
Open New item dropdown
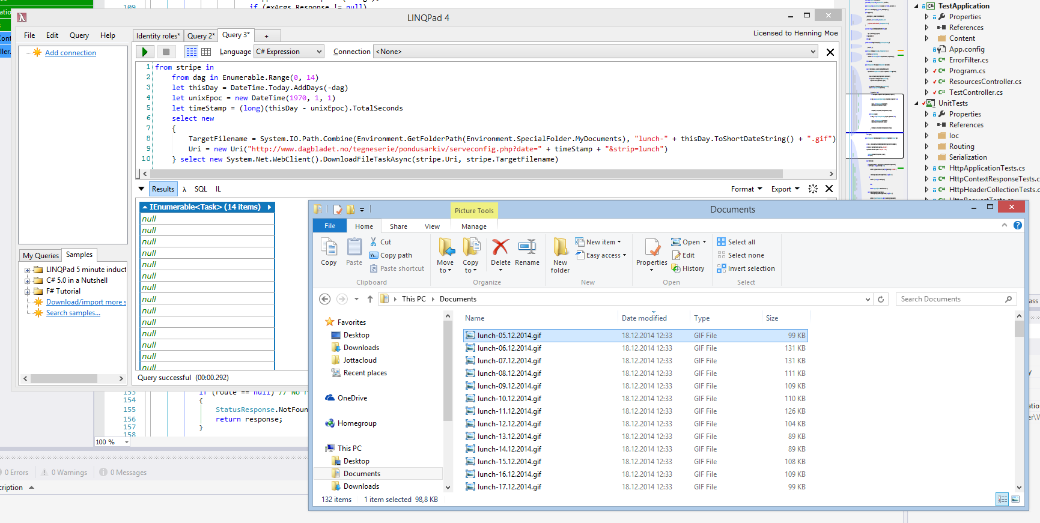pos(598,242)
